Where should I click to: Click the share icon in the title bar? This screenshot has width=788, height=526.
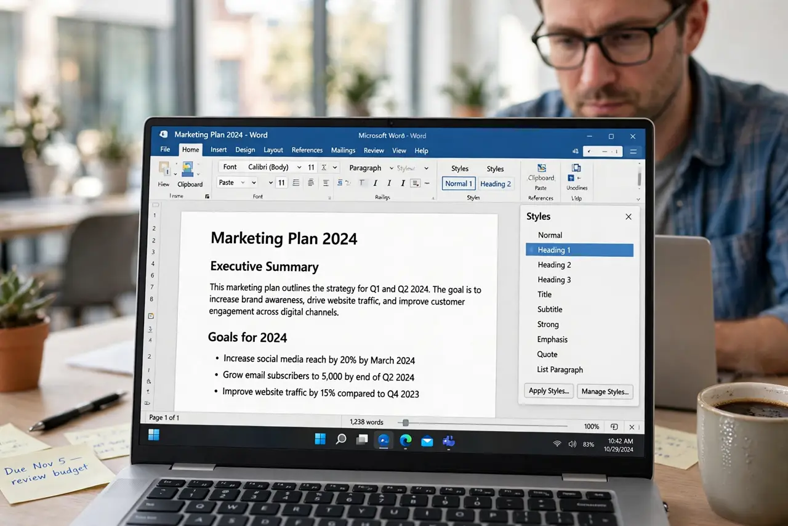tap(575, 151)
